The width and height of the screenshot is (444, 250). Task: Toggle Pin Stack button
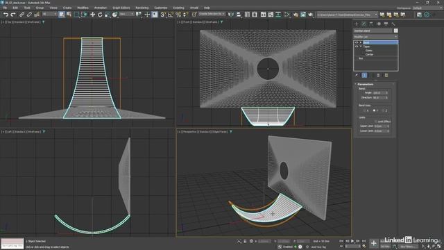[357, 76]
